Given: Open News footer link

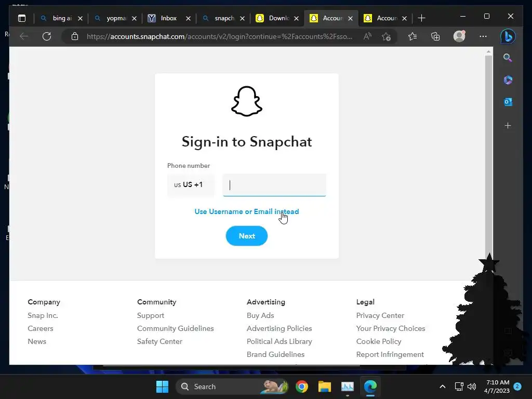Looking at the screenshot, I should [x=37, y=341].
